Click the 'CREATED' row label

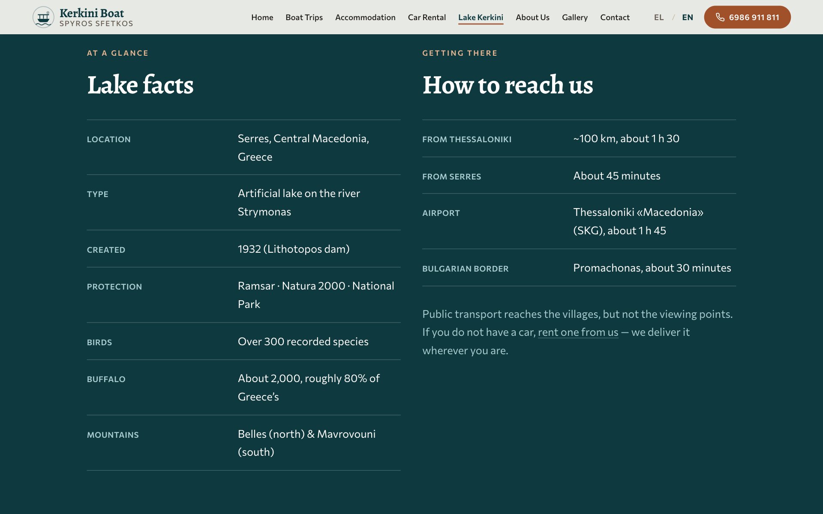click(x=106, y=250)
